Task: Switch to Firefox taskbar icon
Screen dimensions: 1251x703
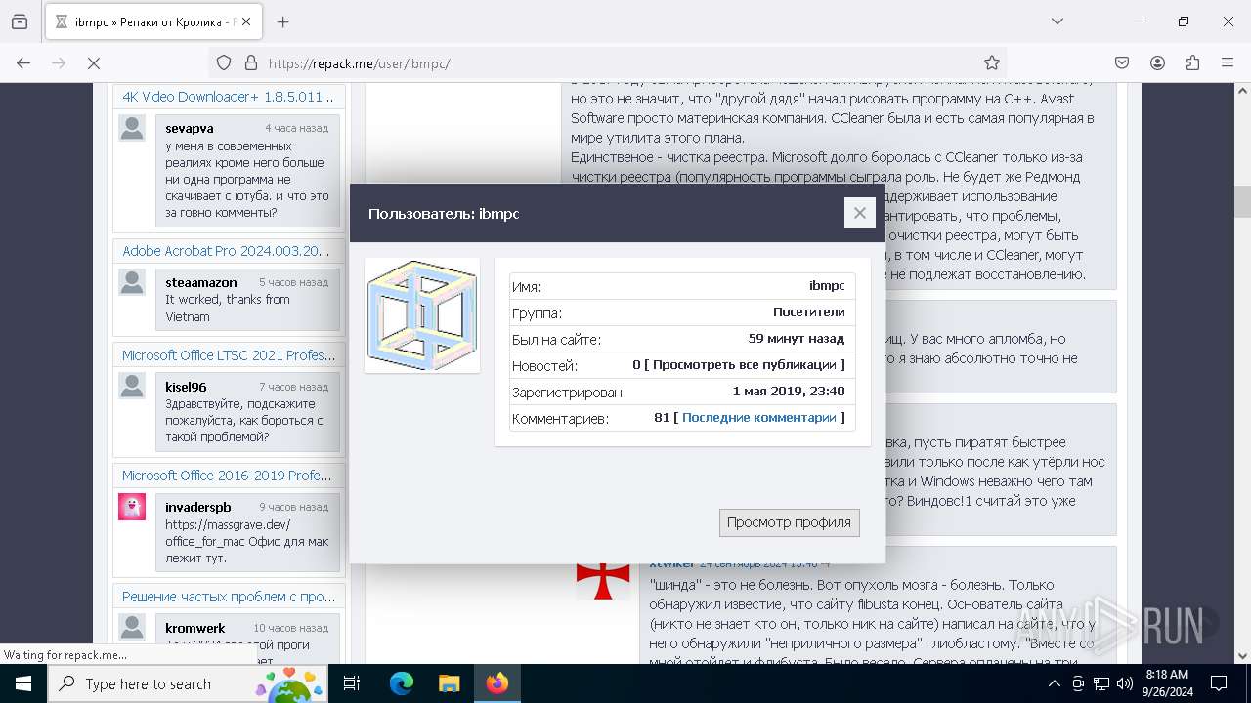Action: coord(497,683)
